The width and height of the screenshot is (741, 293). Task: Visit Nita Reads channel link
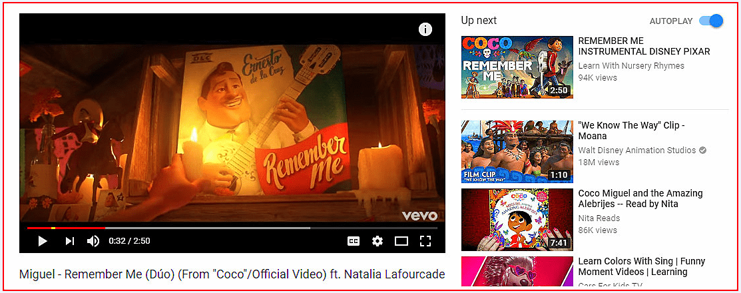[x=599, y=218]
